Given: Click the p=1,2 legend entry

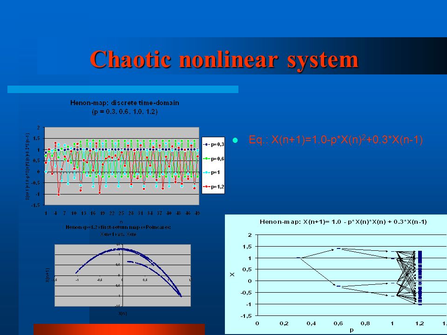Looking at the screenshot, I should (x=214, y=187).
